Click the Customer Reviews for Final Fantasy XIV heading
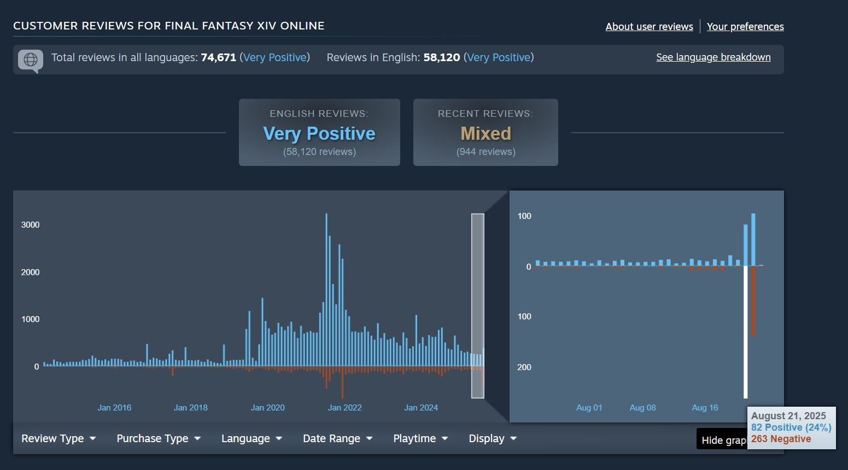The width and height of the screenshot is (848, 470). click(x=169, y=26)
